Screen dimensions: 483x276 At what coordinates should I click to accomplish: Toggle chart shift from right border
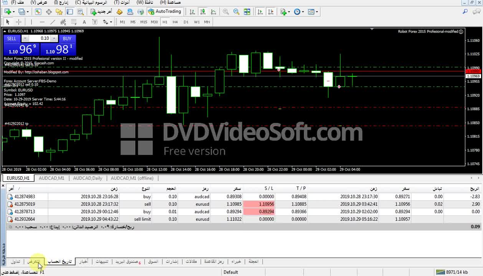coord(271,12)
